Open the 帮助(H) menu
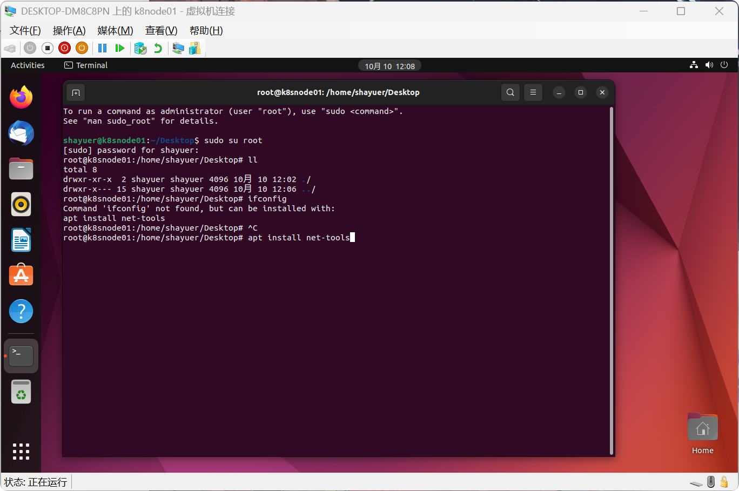 pyautogui.click(x=206, y=31)
